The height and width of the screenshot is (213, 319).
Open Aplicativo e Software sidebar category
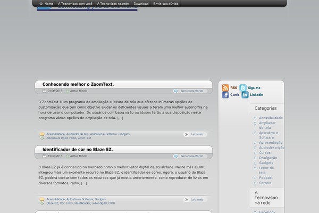268,135
